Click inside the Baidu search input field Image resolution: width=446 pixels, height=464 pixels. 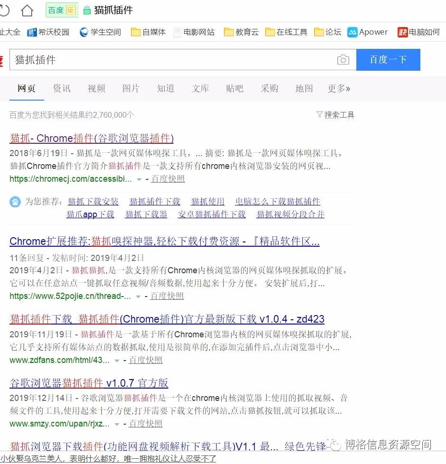click(x=166, y=60)
